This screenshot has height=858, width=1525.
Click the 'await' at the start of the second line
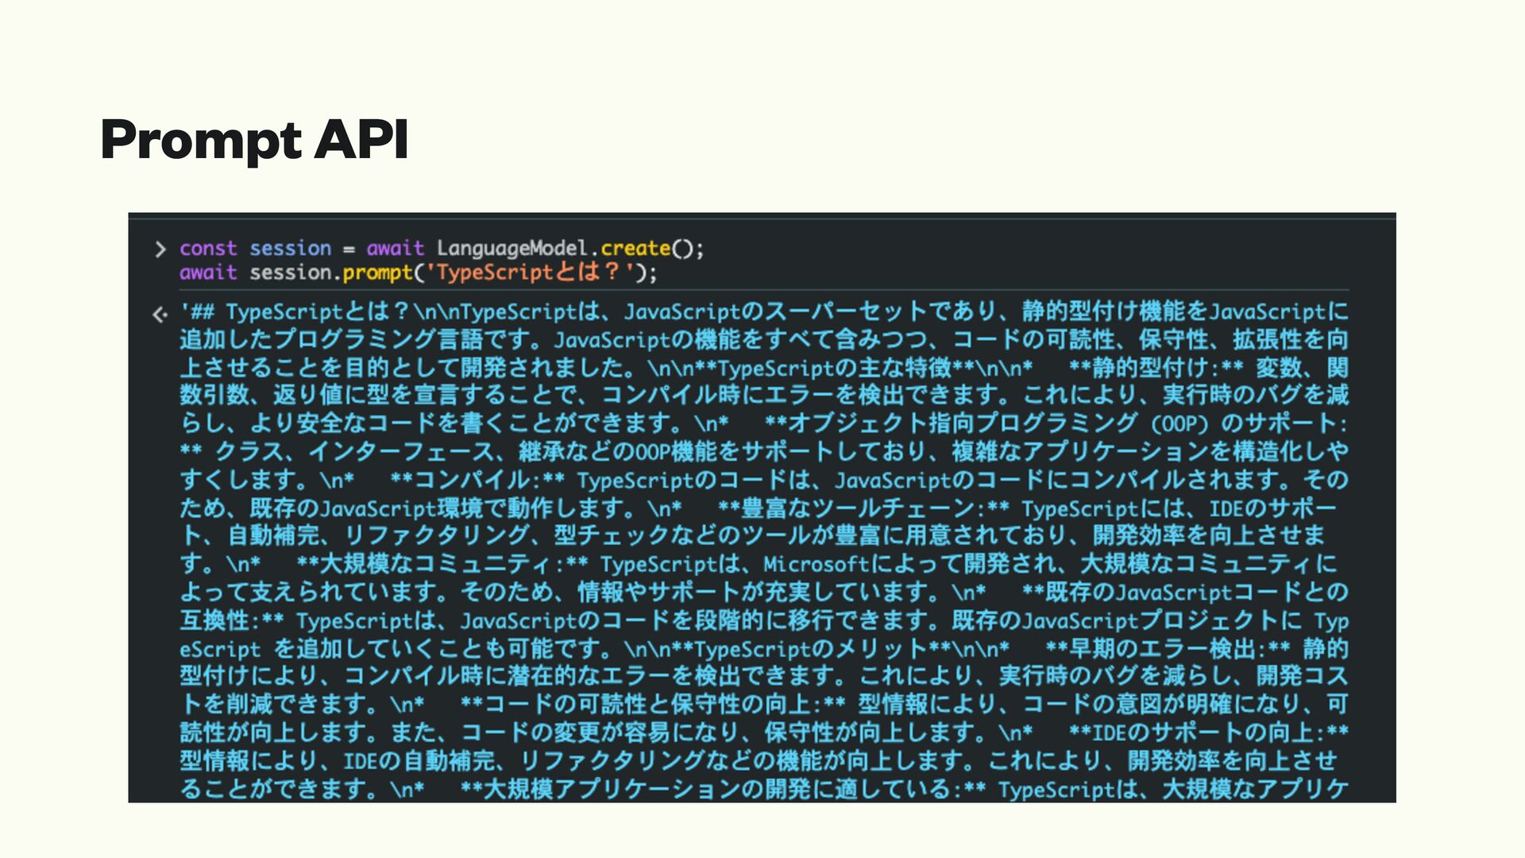point(208,273)
